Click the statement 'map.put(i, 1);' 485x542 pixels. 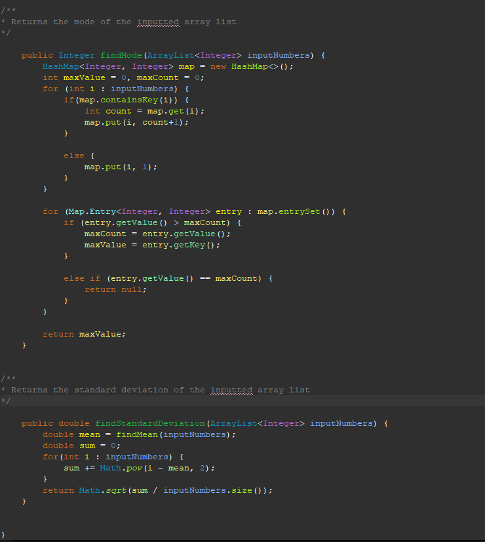(121, 167)
